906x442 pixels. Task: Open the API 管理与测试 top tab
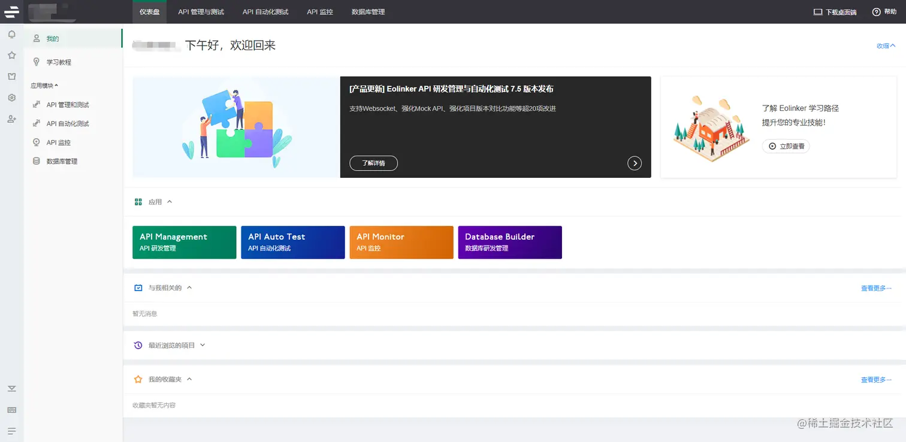[201, 12]
